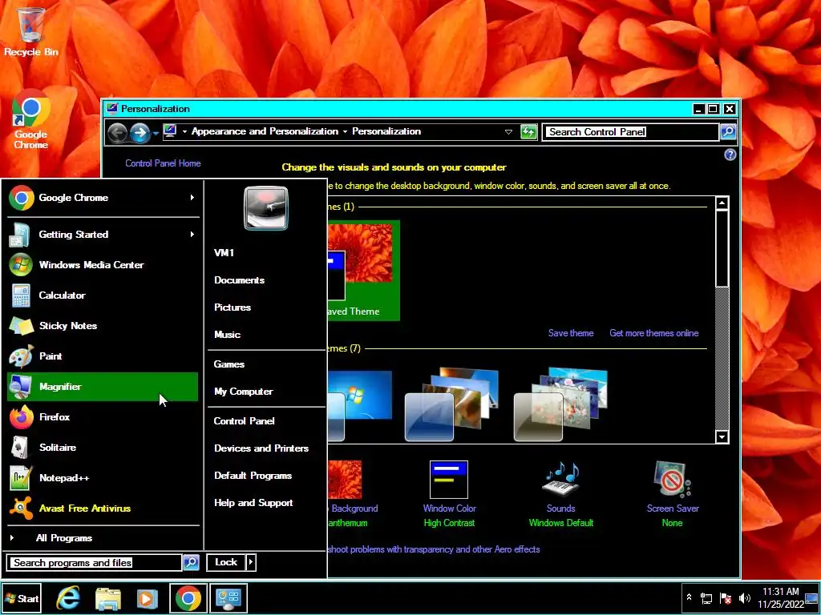Open Pictures from Start menu
The image size is (821, 615).
tap(233, 307)
